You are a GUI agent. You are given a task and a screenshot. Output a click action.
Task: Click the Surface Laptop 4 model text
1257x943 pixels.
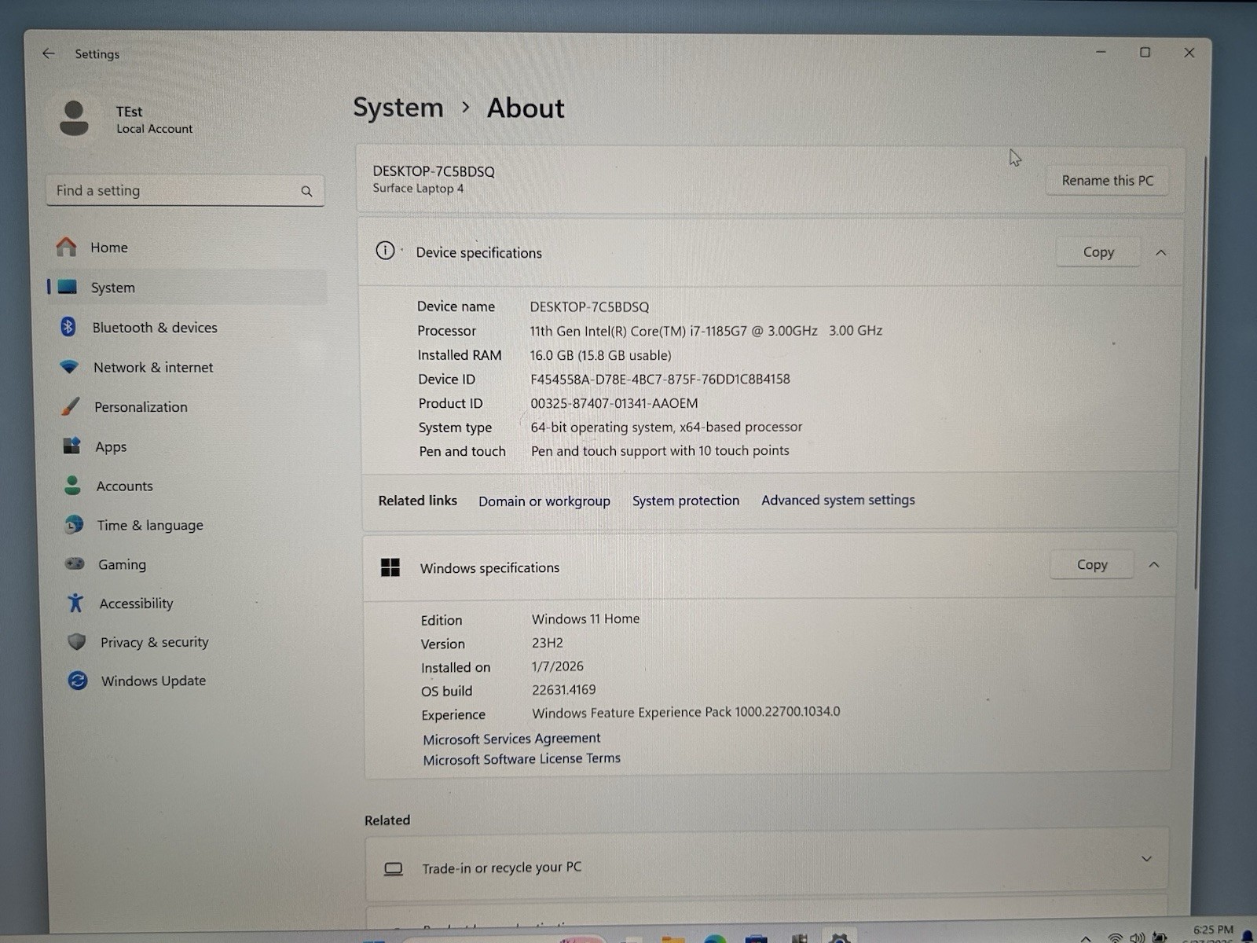418,189
